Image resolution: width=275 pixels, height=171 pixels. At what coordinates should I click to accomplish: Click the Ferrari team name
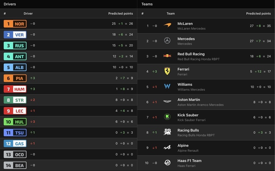[x=183, y=69]
